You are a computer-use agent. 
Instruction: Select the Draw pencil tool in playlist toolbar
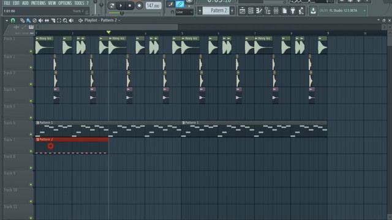click(x=22, y=20)
